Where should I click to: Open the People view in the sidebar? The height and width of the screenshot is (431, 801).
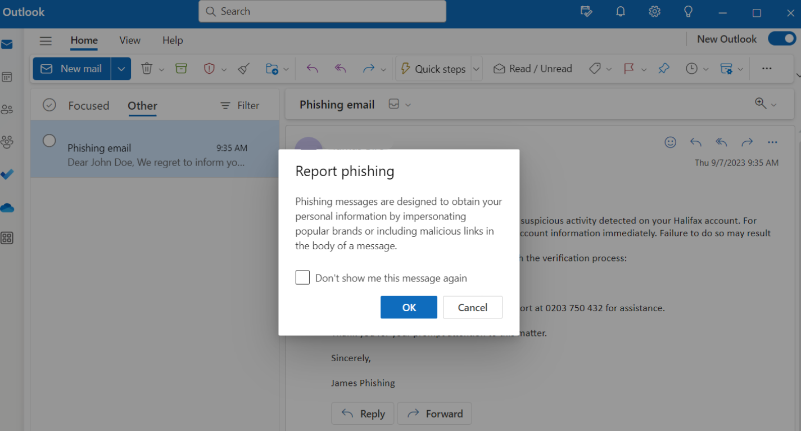tap(7, 109)
